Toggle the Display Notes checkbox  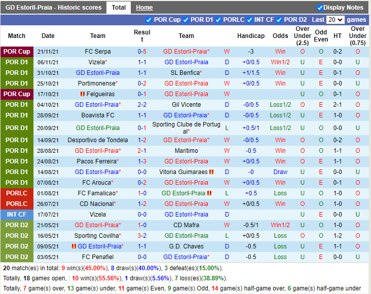[320, 8]
